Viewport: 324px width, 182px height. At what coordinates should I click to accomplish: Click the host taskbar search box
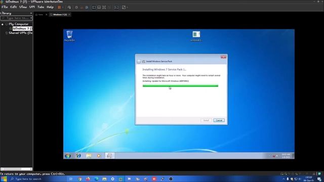[37, 179]
